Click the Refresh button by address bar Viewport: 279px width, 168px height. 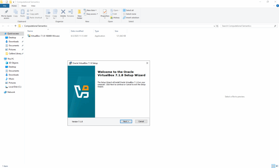pos(217,26)
